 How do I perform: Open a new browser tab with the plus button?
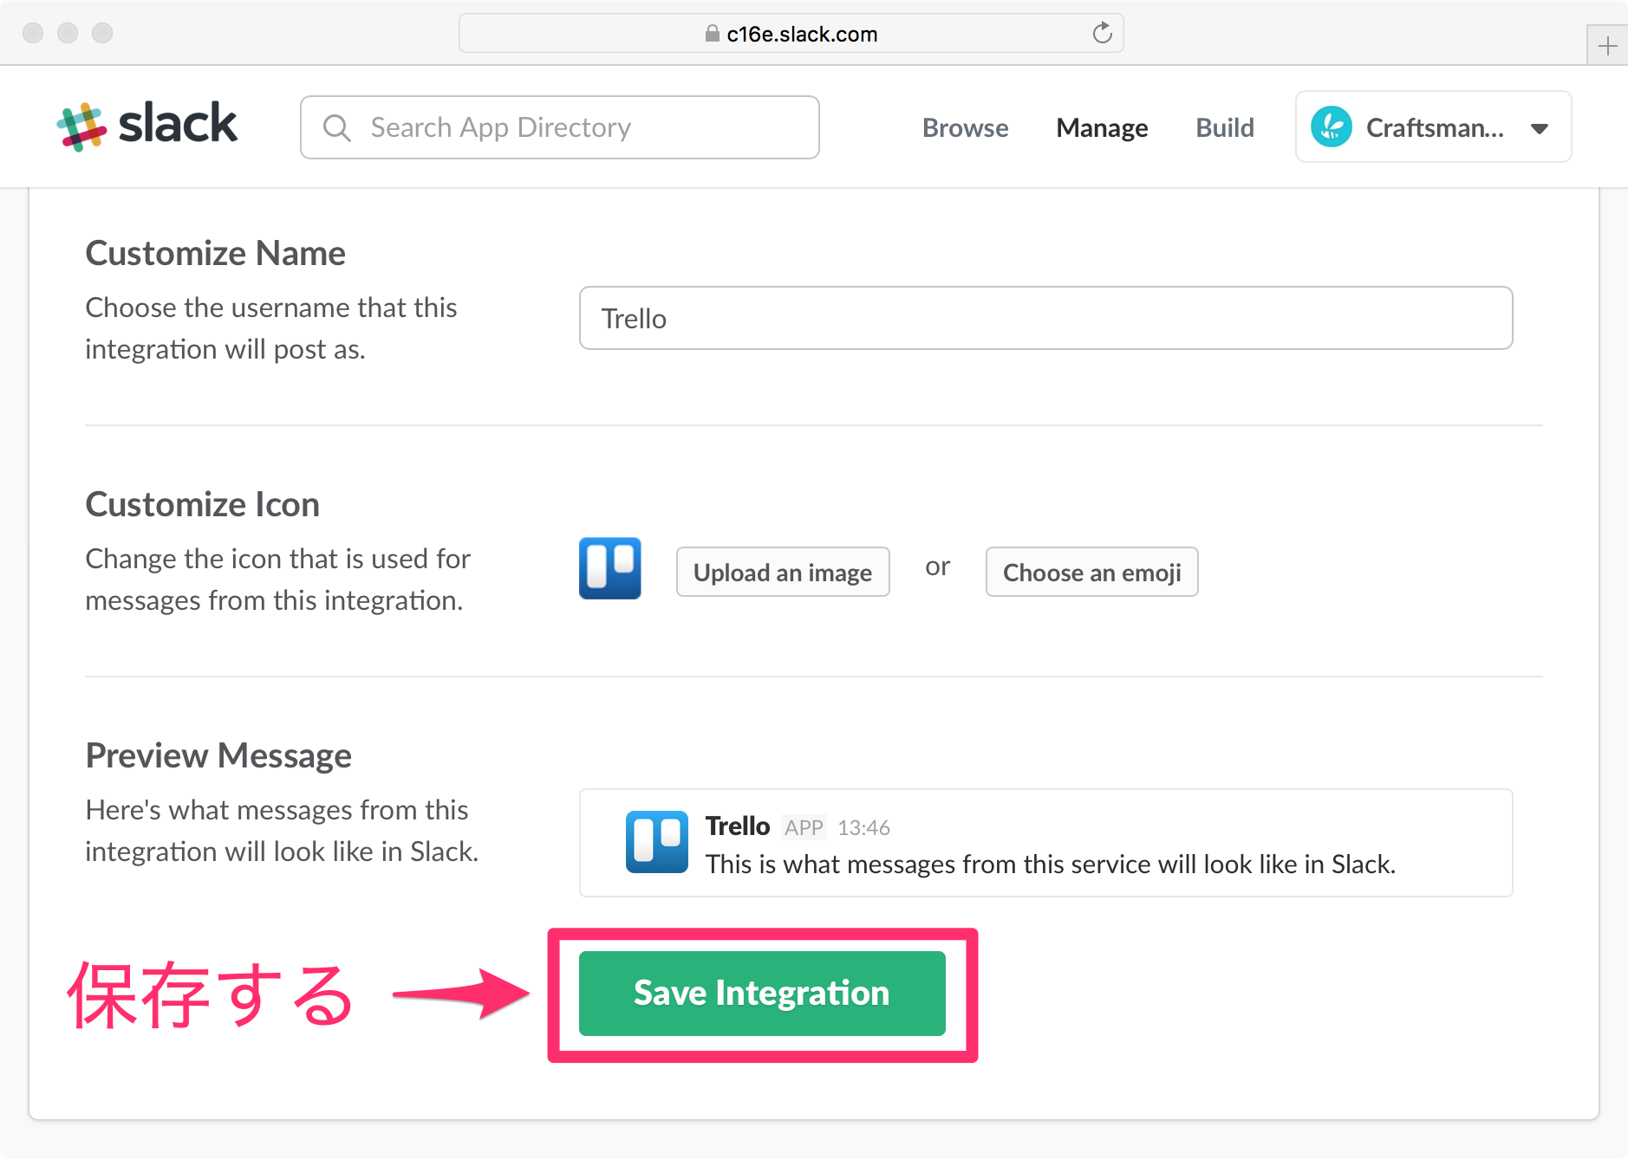point(1608,46)
